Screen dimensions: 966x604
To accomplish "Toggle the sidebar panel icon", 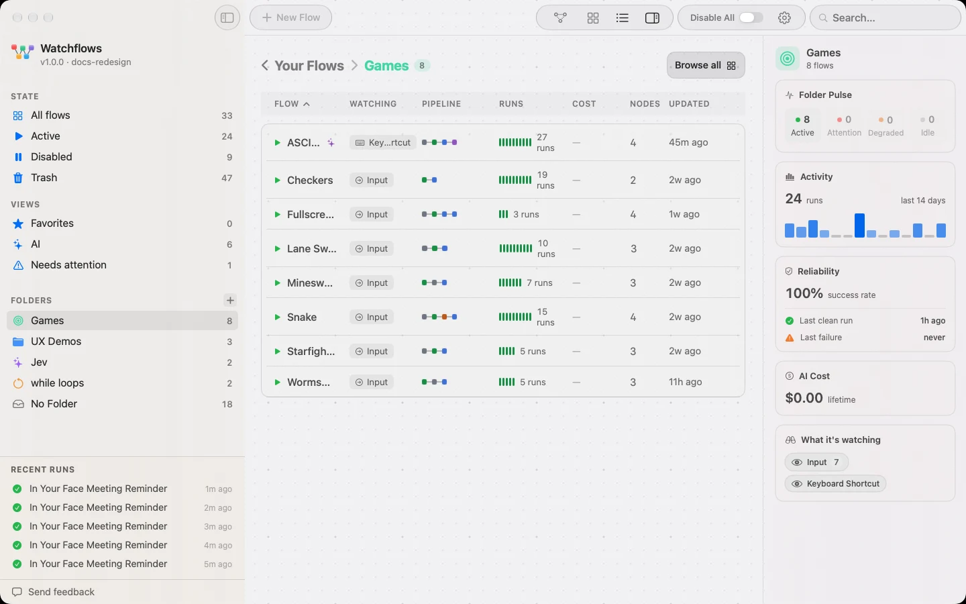I will pos(227,17).
